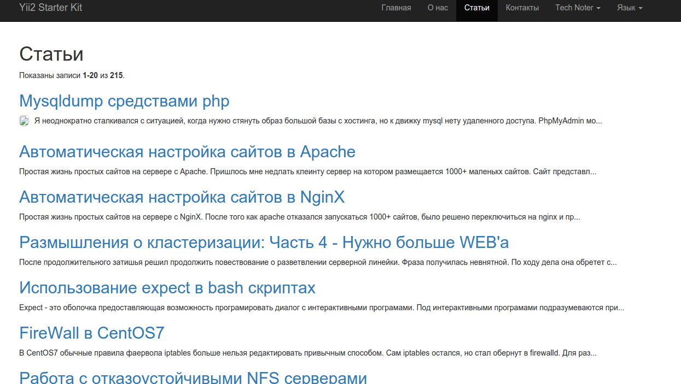The height and width of the screenshot is (384, 681).
Task: Click summary text Показаны записи 1-20 из 215
Action: [x=72, y=75]
